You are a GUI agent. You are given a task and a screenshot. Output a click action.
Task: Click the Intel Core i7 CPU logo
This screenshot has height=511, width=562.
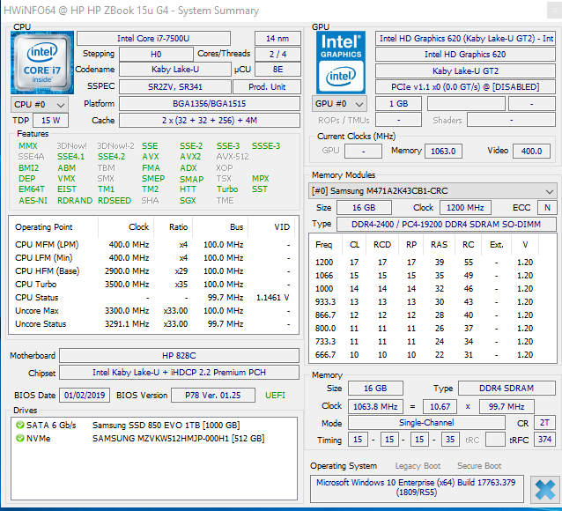point(42,63)
